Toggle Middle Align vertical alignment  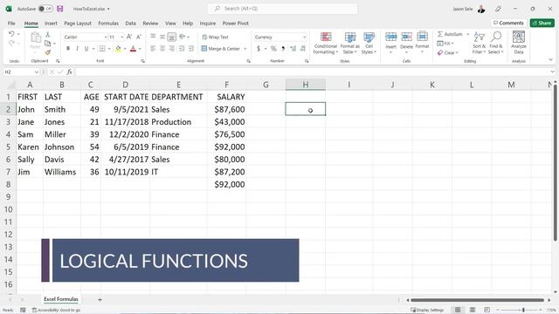(162, 37)
